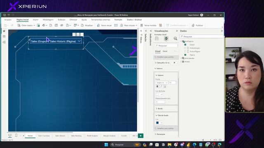Open the Cor da fonte color picker
Viewport: 264px width, 148px height.
click(x=159, y=95)
